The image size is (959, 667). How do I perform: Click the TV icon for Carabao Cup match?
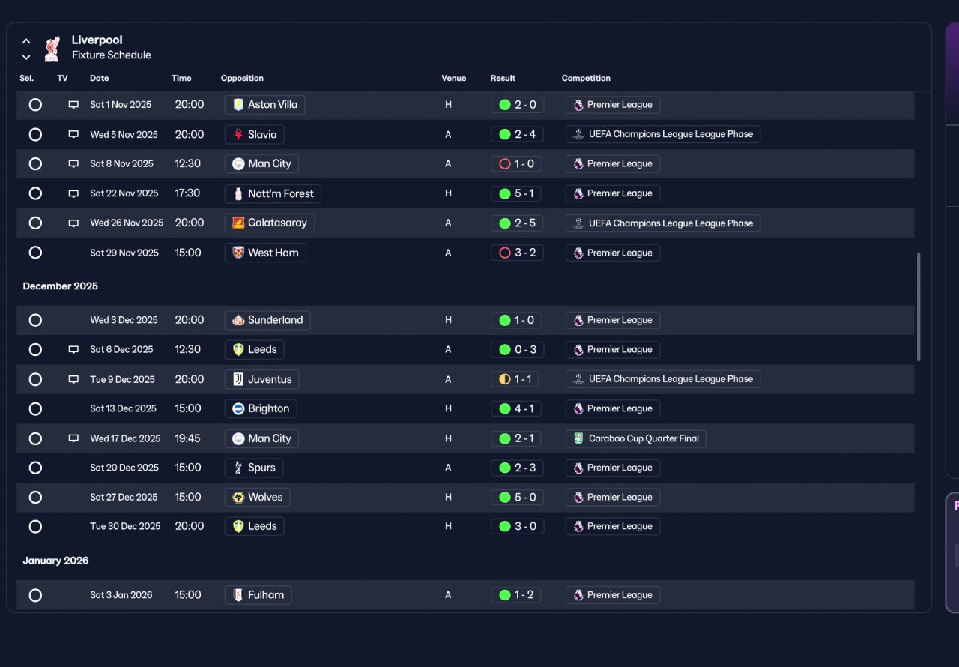(73, 438)
